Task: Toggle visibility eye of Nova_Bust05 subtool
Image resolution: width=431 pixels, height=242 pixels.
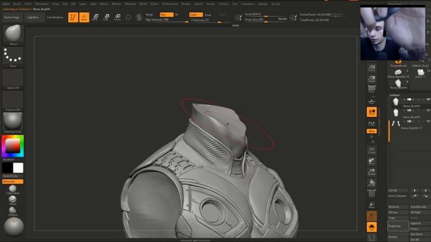Action: point(428,110)
